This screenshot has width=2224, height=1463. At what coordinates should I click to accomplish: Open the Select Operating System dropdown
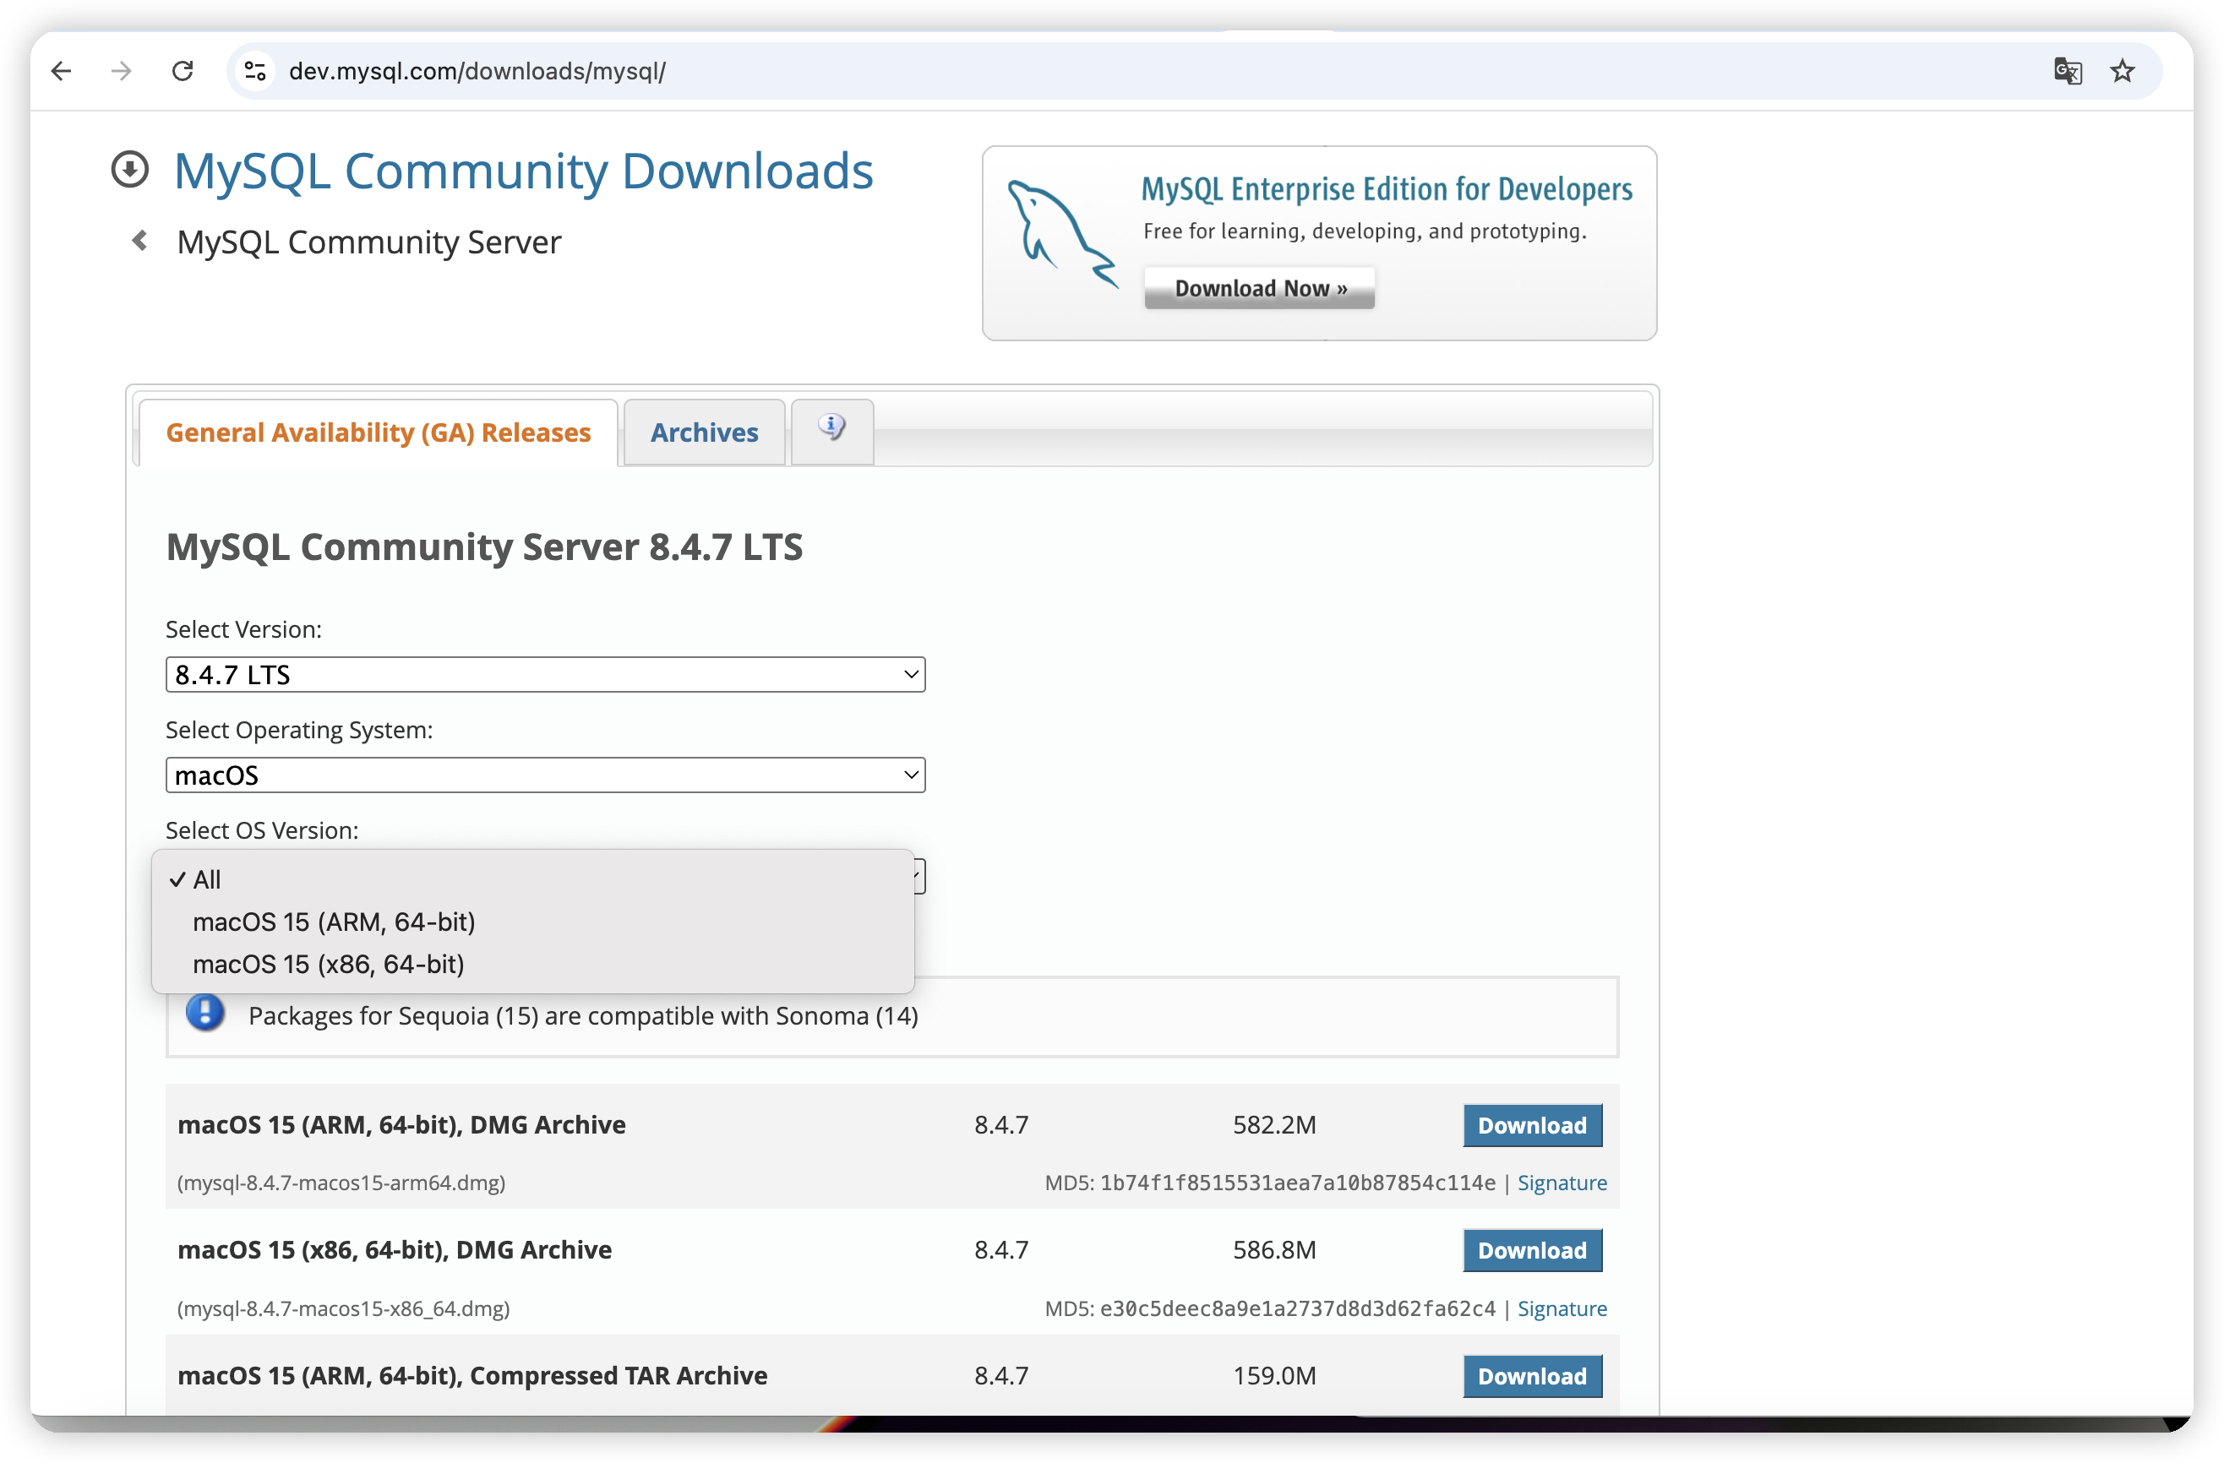tap(545, 775)
